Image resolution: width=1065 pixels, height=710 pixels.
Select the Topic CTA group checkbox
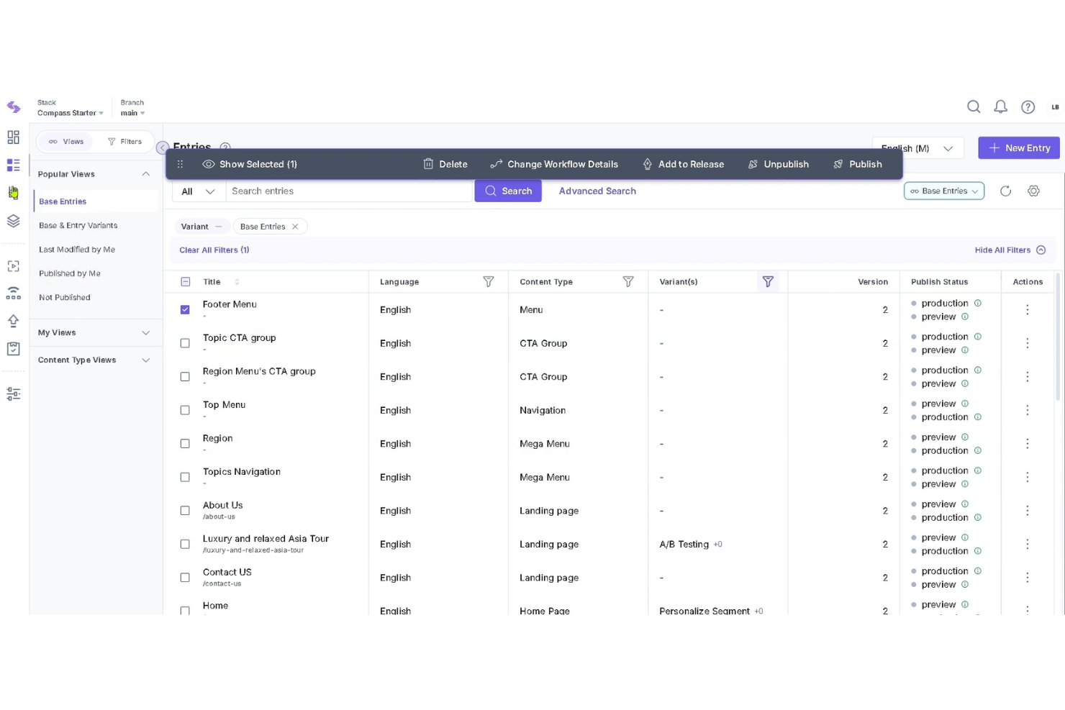click(x=185, y=343)
